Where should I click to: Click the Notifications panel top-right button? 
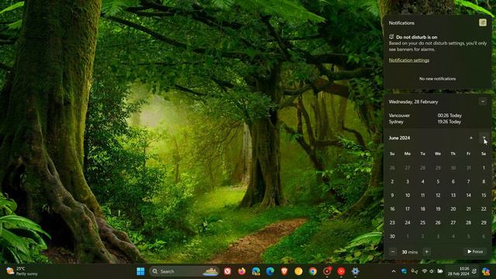point(482,22)
